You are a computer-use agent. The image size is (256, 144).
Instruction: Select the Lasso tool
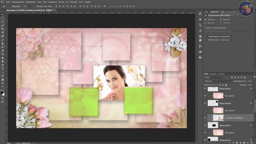coord(2,22)
